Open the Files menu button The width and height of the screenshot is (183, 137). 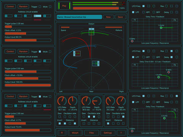pos(91,133)
